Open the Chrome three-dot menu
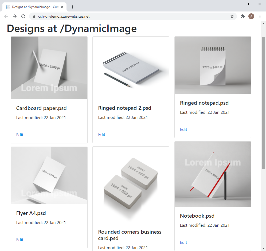 tap(260, 16)
